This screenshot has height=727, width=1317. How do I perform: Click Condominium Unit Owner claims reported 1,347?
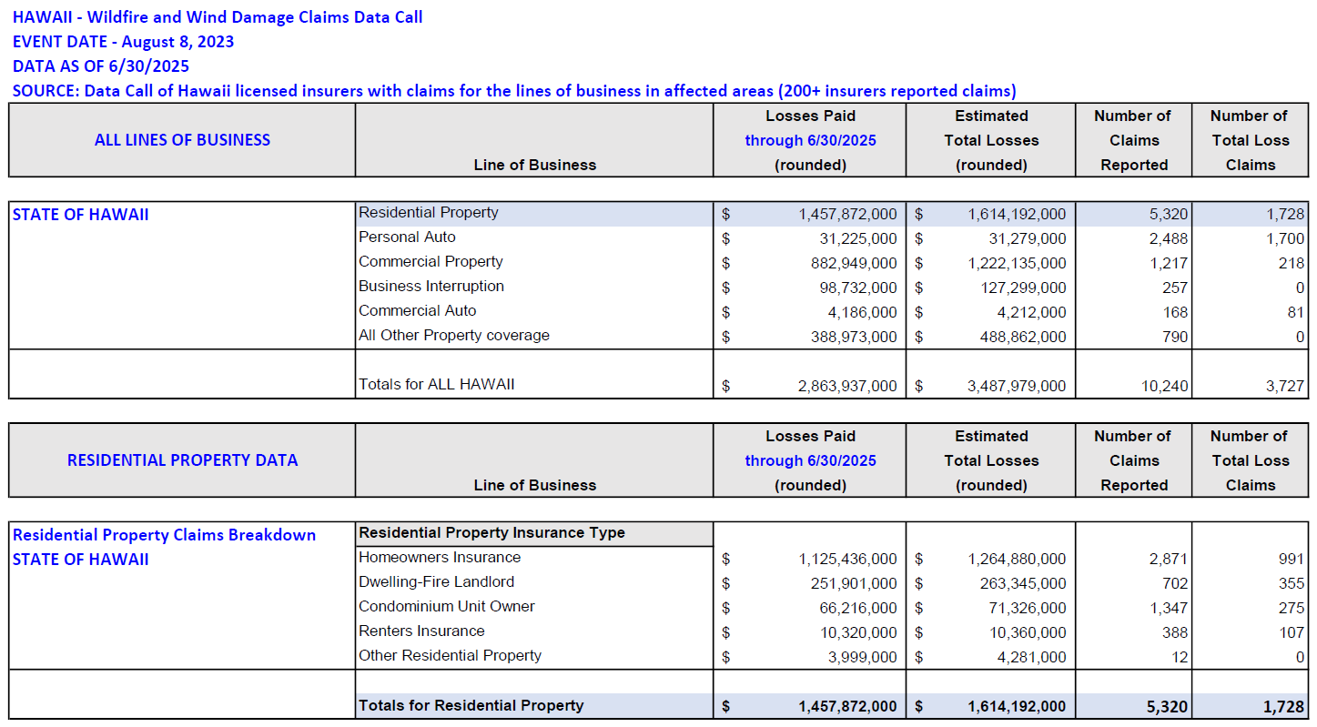pyautogui.click(x=1169, y=609)
